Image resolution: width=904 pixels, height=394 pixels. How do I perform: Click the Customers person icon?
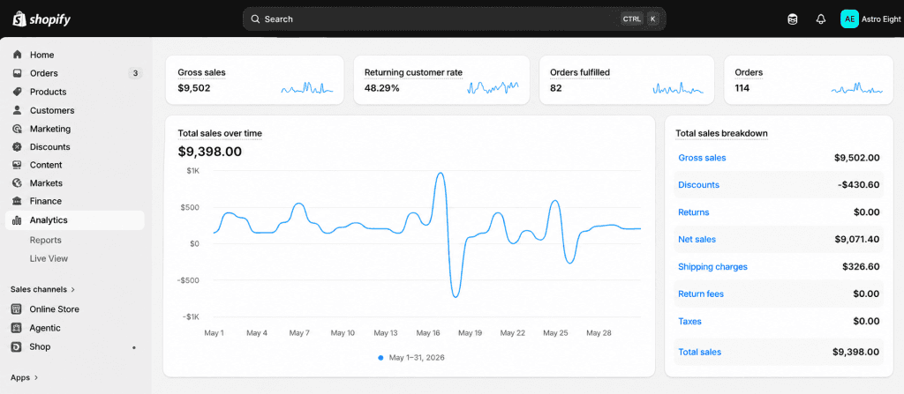18,110
